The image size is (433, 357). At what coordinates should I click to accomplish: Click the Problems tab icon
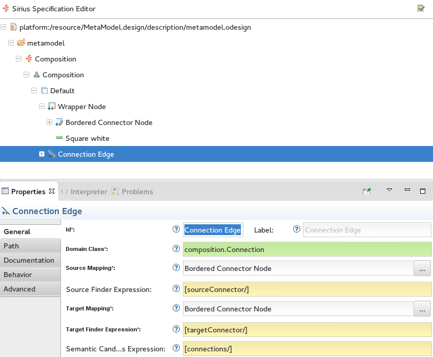115,191
